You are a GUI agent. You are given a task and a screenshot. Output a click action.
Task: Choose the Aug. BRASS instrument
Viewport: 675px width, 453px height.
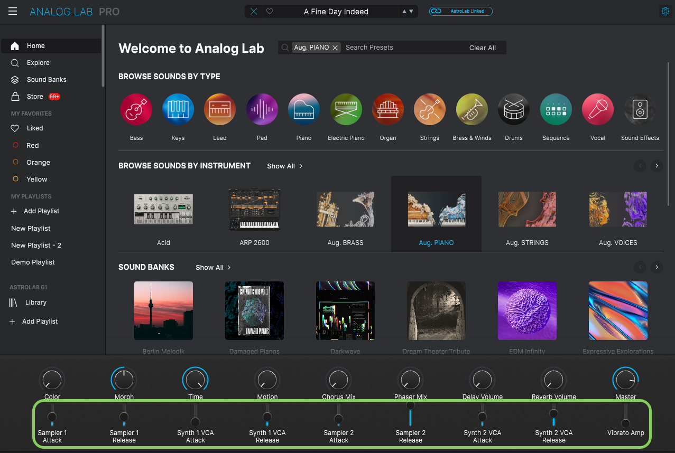click(346, 214)
